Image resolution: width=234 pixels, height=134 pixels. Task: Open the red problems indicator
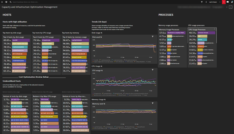click(x=224, y=2)
